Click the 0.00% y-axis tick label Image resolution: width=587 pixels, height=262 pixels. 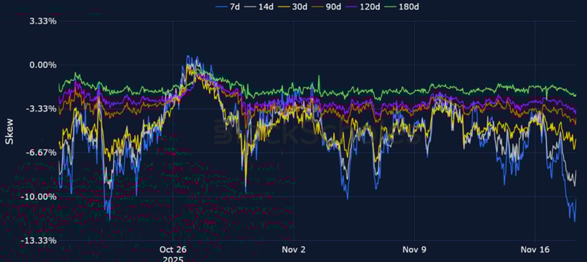42,65
